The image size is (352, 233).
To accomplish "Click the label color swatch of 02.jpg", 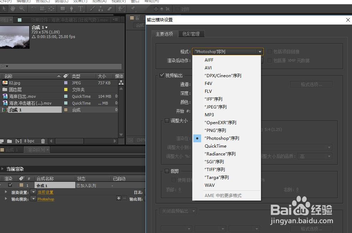I will click(66, 83).
